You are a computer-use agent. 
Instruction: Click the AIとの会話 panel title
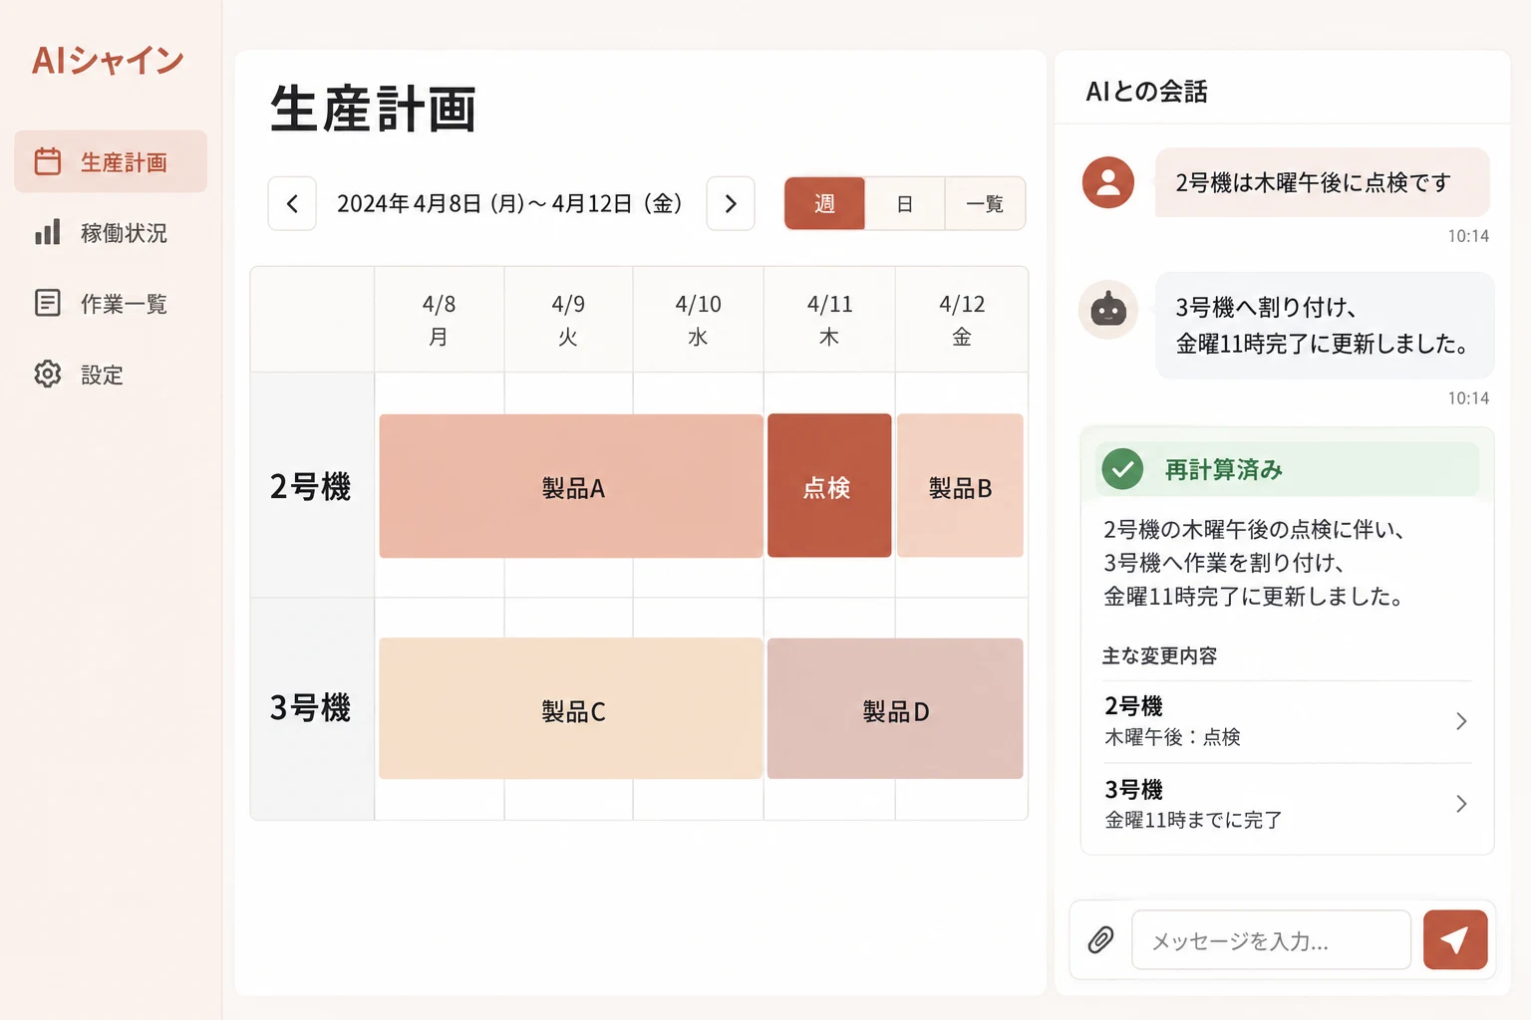point(1146,92)
